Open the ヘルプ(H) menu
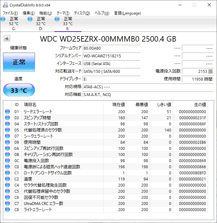 [102, 13]
